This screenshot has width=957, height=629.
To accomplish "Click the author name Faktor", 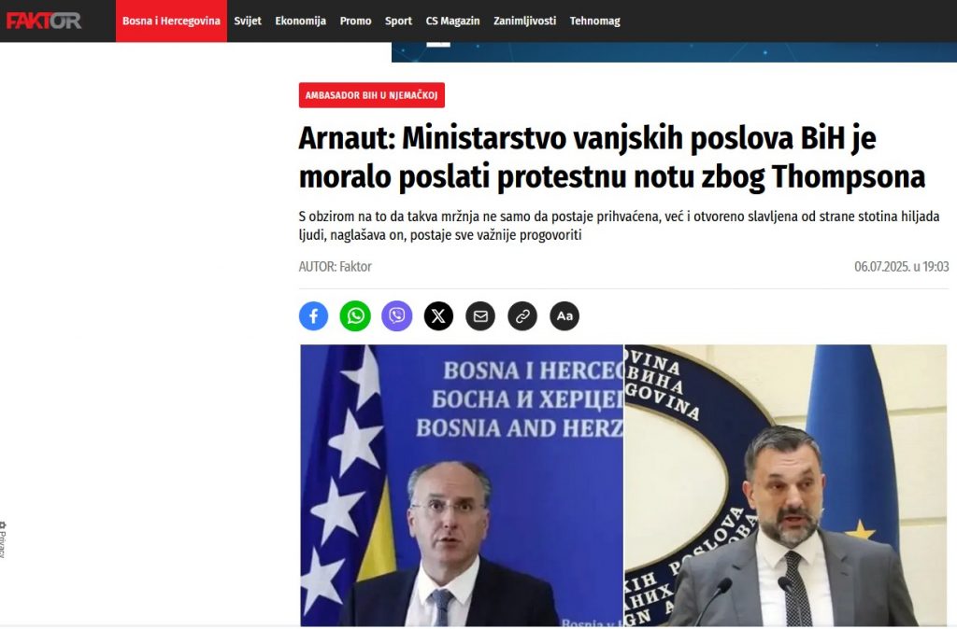I will coord(355,266).
